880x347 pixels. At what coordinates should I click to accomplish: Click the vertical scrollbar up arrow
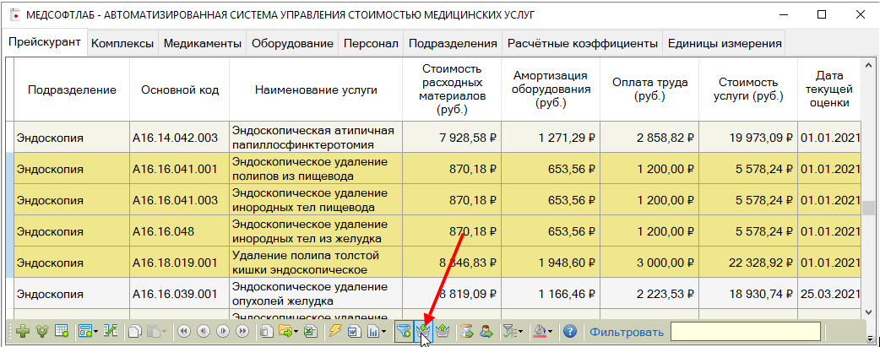tap(869, 65)
